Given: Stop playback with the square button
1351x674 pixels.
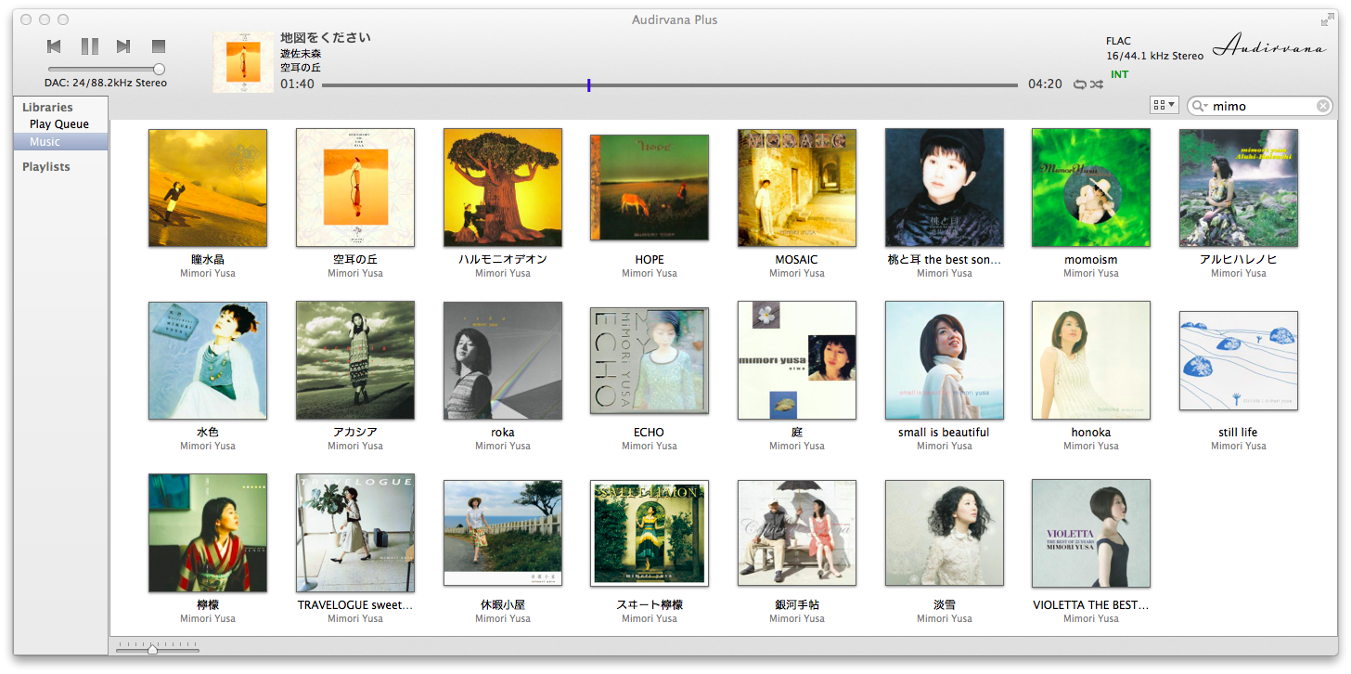Looking at the screenshot, I should pos(159,46).
